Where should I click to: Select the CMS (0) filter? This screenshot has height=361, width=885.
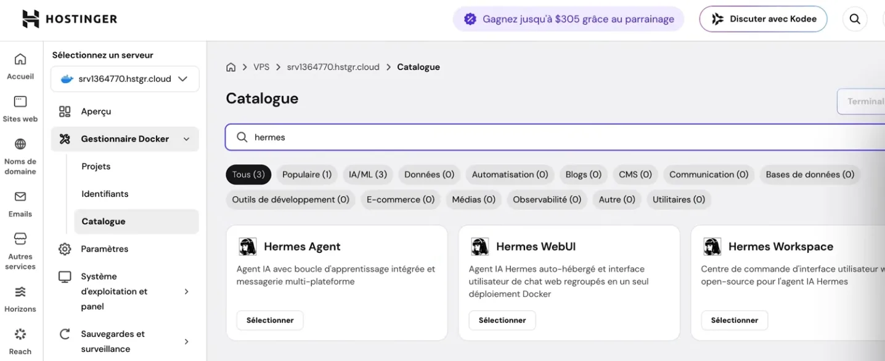pyautogui.click(x=635, y=175)
